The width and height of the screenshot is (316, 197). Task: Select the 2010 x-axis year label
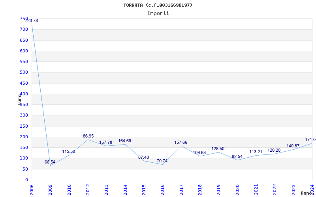point(69,190)
